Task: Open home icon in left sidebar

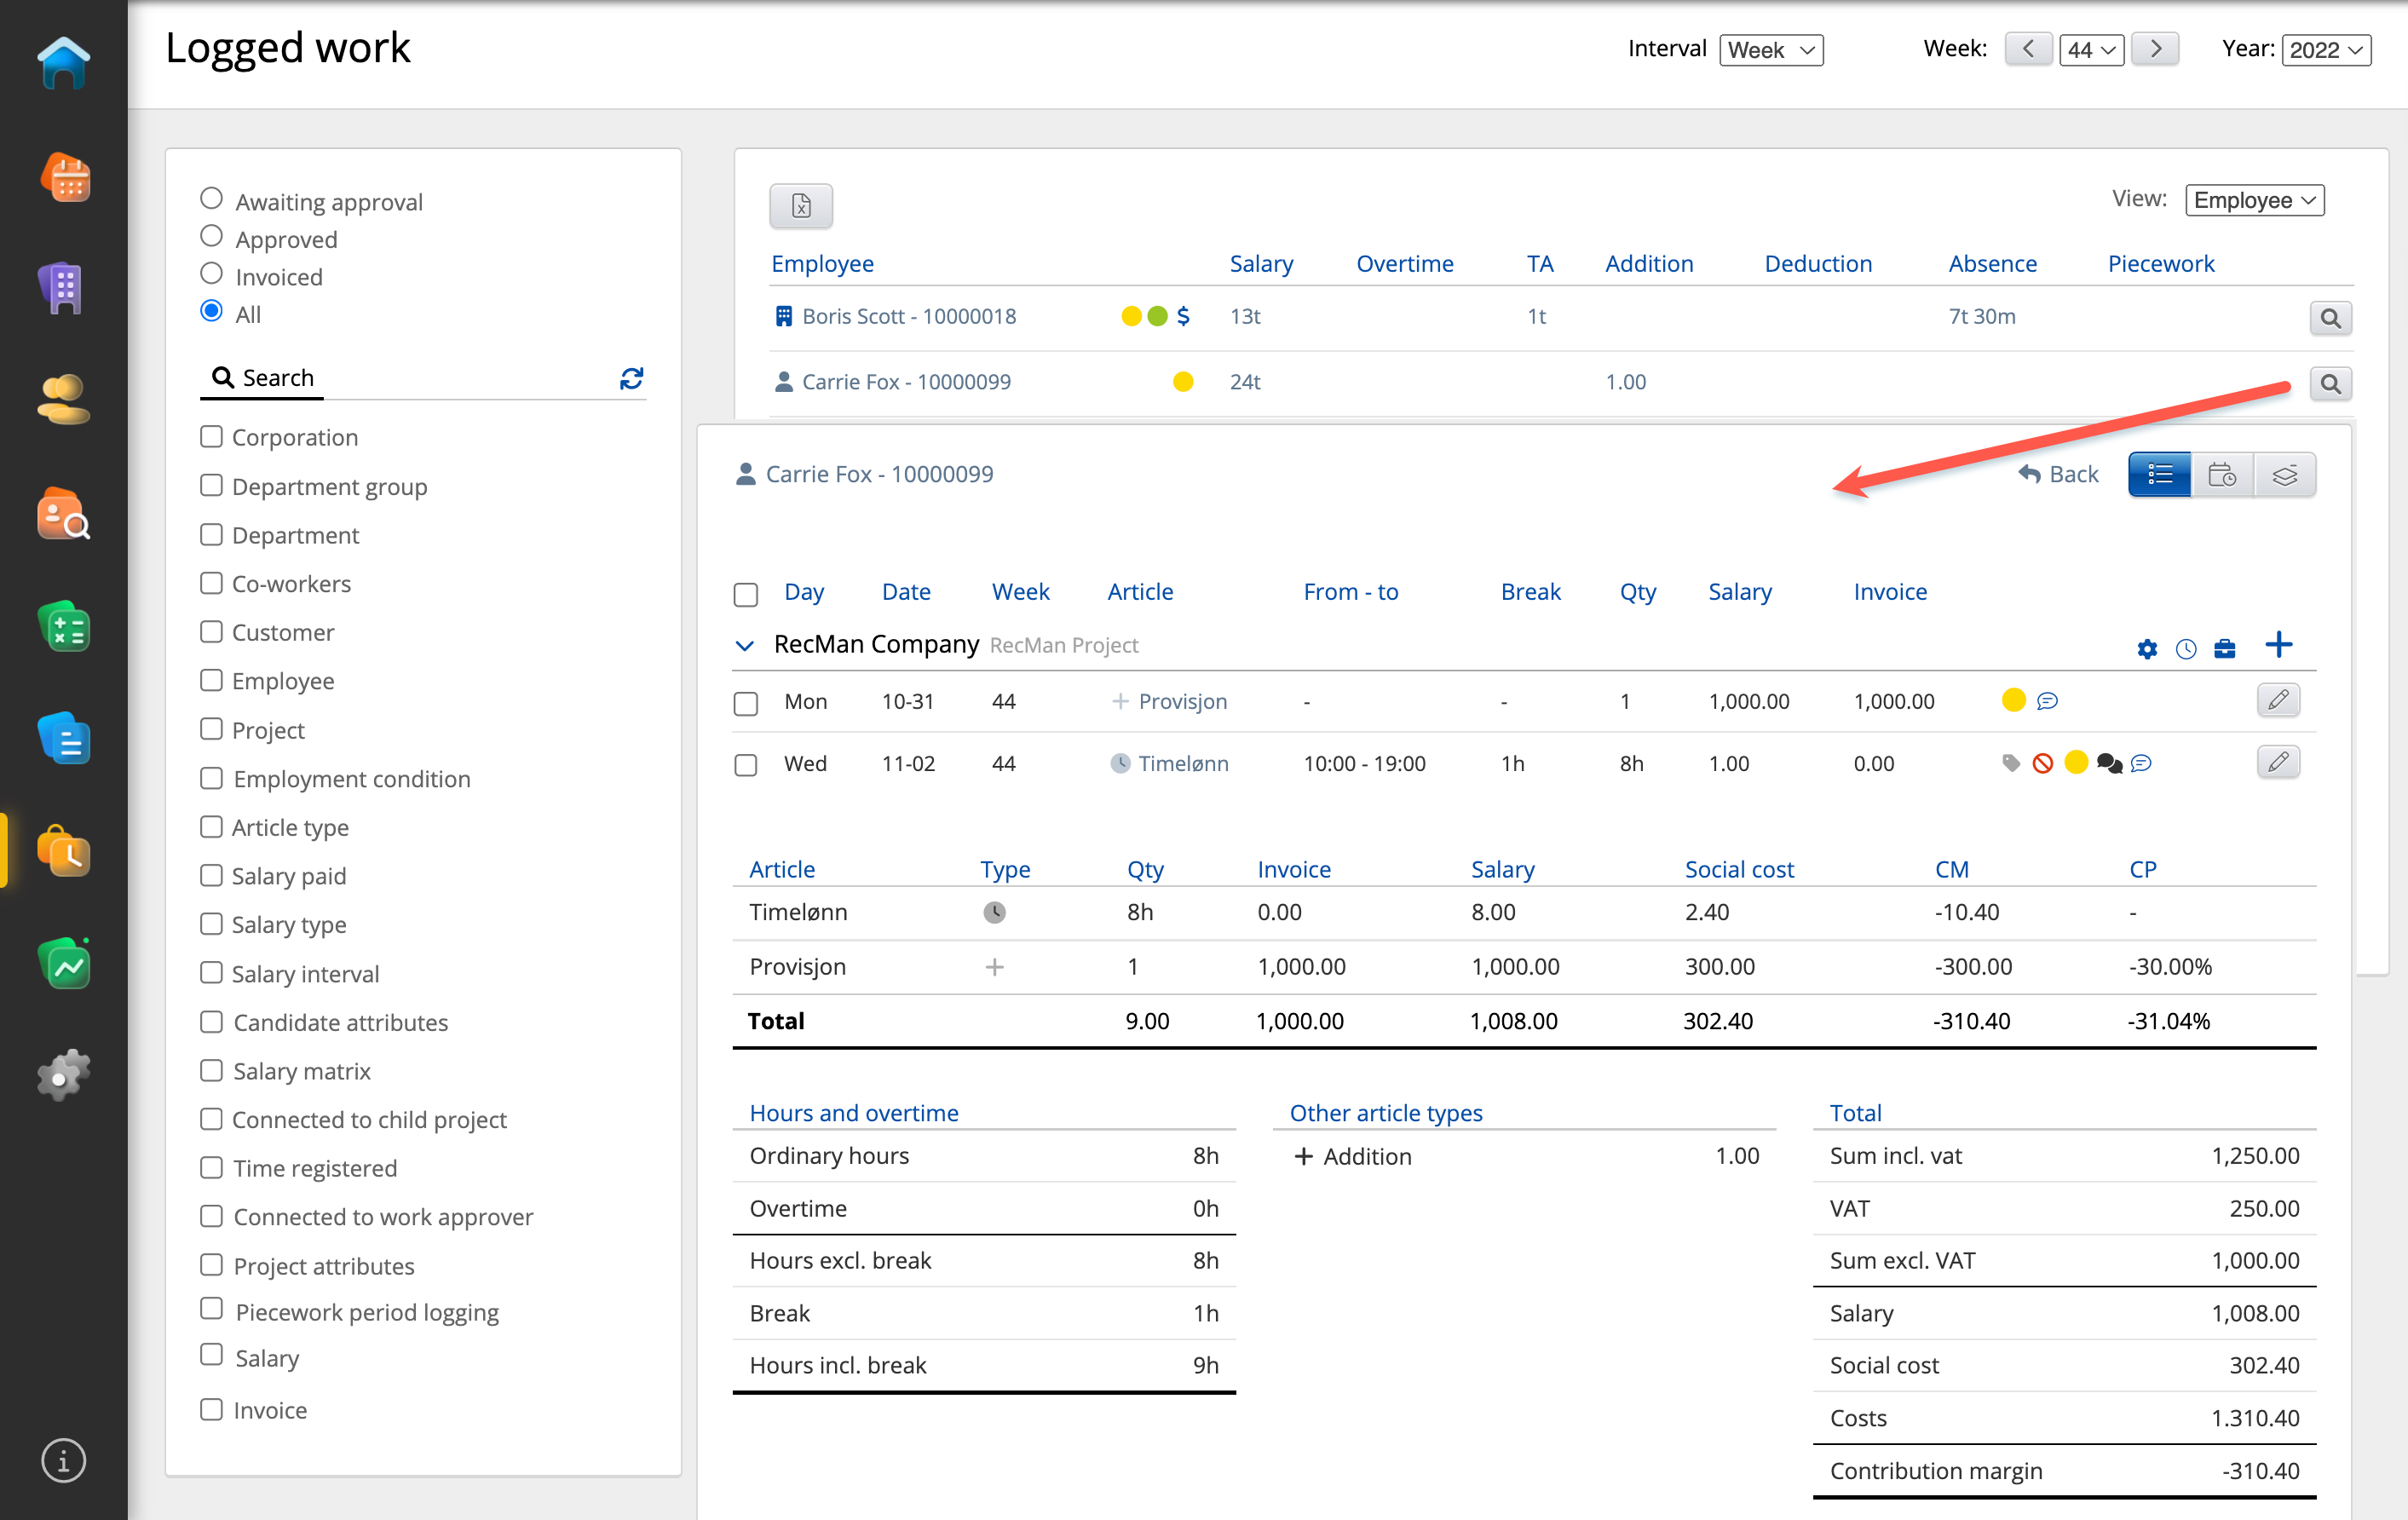Action: click(x=64, y=64)
